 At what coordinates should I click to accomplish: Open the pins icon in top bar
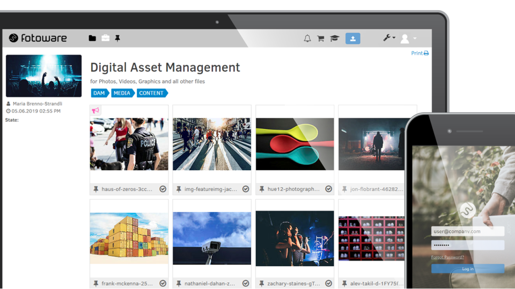pos(117,39)
